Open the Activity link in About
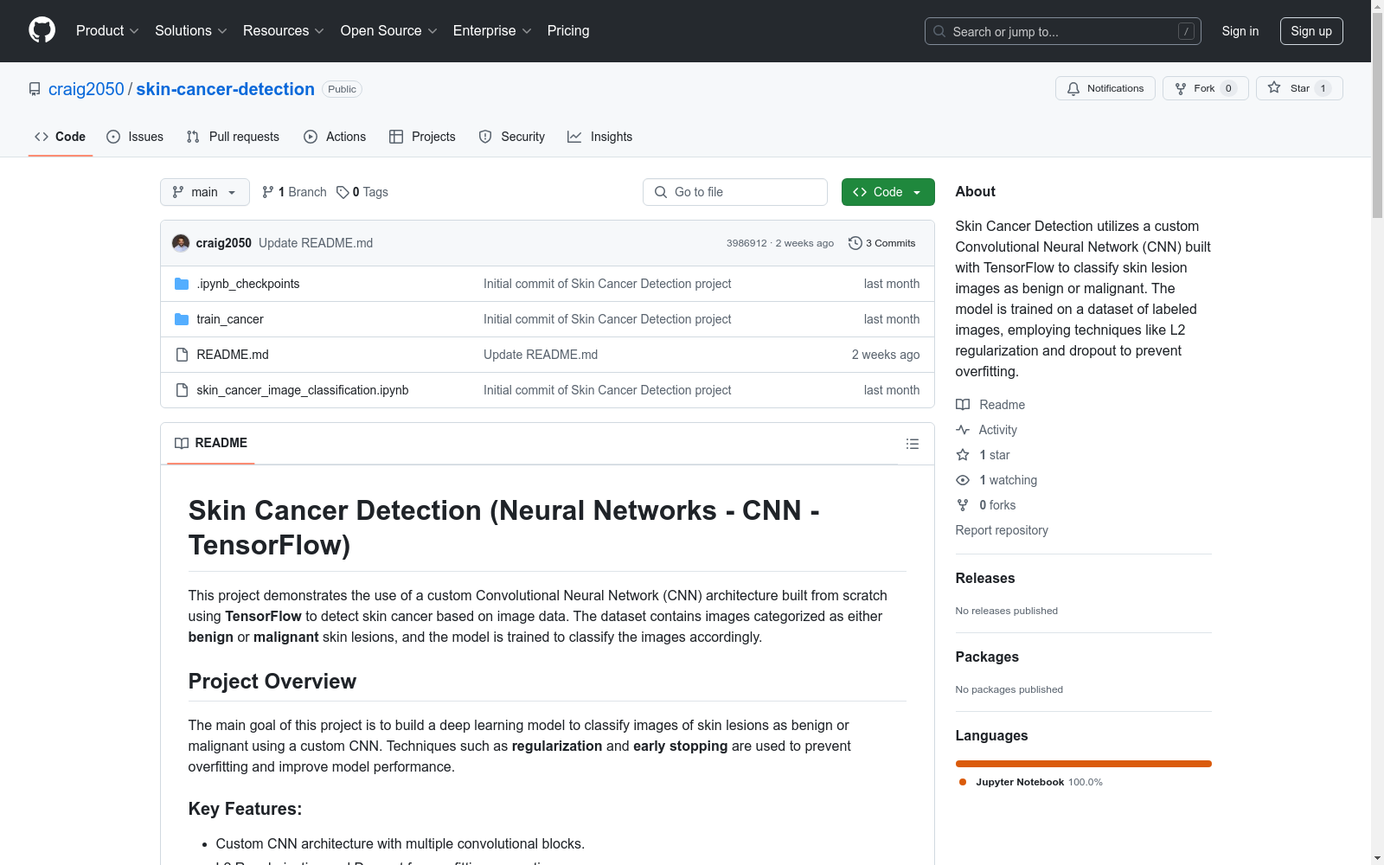Viewport: 1384px width, 865px height. pyautogui.click(x=987, y=430)
